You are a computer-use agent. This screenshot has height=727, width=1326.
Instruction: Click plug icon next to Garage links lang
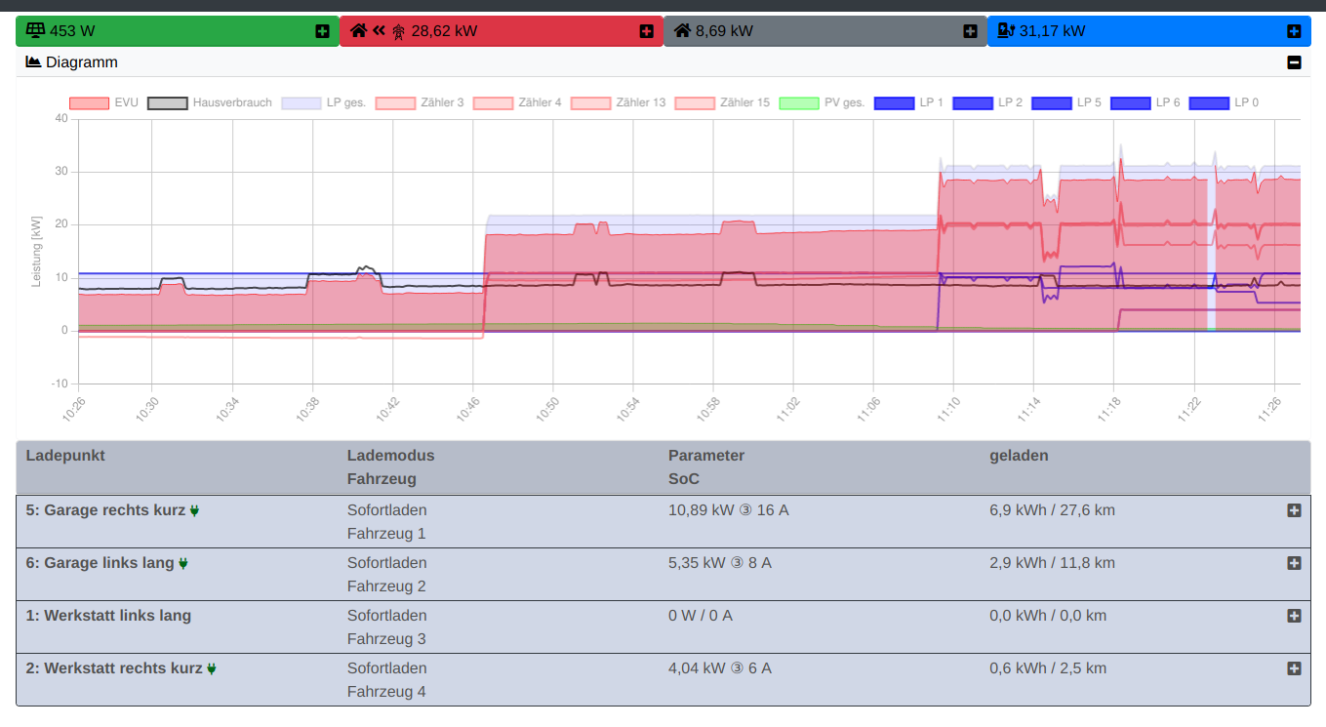[183, 563]
